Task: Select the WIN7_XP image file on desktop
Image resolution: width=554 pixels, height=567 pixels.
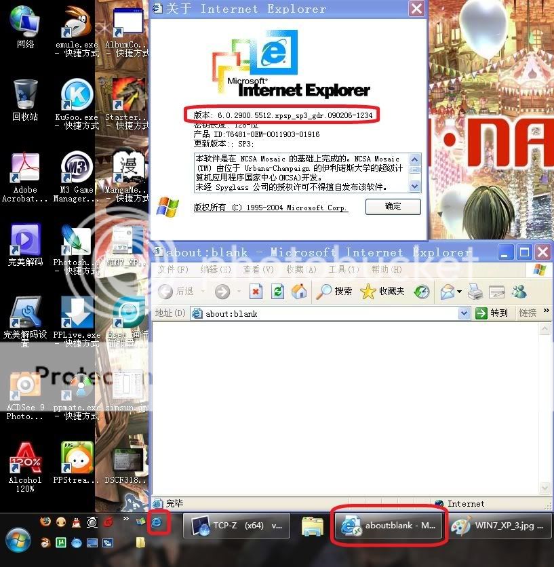Action: [x=127, y=245]
